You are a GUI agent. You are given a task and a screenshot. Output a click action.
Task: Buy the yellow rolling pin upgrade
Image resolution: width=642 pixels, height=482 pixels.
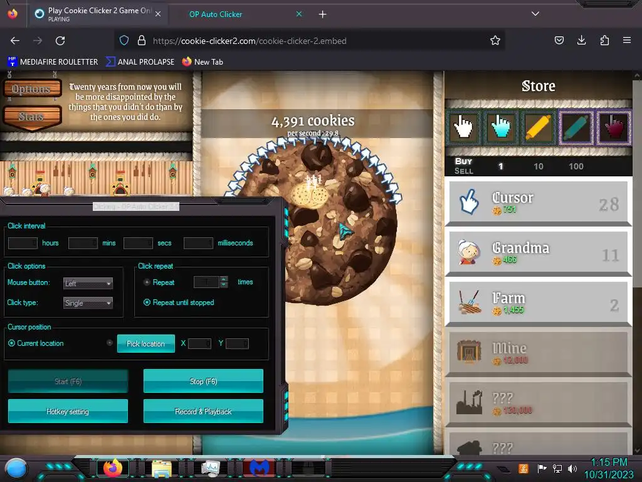(x=538, y=127)
